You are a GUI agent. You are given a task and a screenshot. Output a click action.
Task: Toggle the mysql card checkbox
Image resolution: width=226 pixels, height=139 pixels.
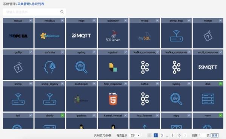[157, 20]
